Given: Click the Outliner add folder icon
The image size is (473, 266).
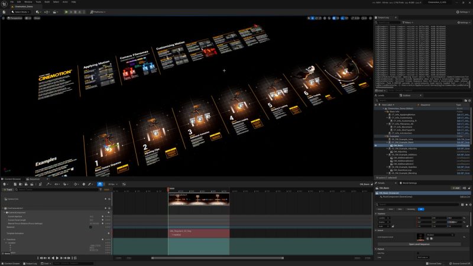Looking at the screenshot, I should tap(466, 100).
